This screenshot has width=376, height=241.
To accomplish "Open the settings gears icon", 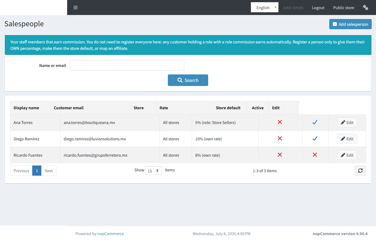I will point(366,7).
